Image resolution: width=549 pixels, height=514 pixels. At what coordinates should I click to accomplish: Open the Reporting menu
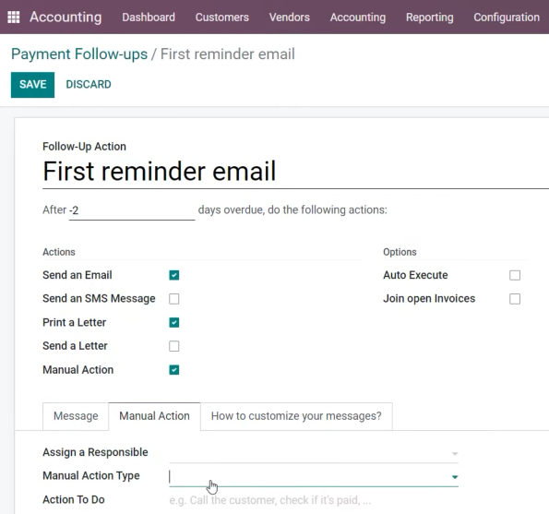click(429, 18)
